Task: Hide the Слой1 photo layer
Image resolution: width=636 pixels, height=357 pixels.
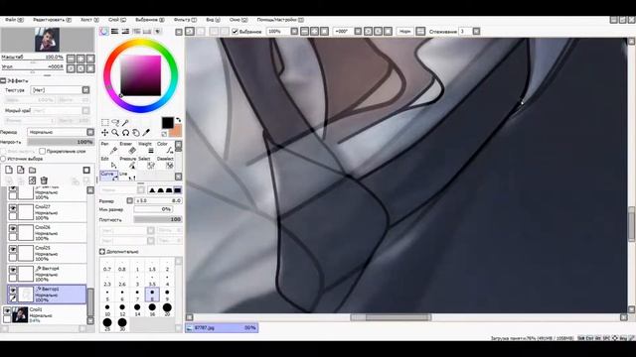Action: (x=7, y=310)
